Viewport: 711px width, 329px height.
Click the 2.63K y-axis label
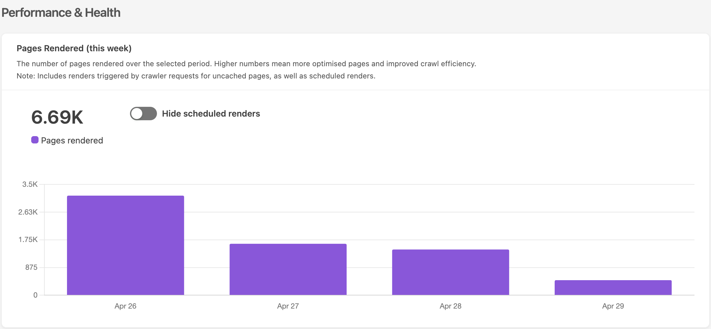pos(28,212)
